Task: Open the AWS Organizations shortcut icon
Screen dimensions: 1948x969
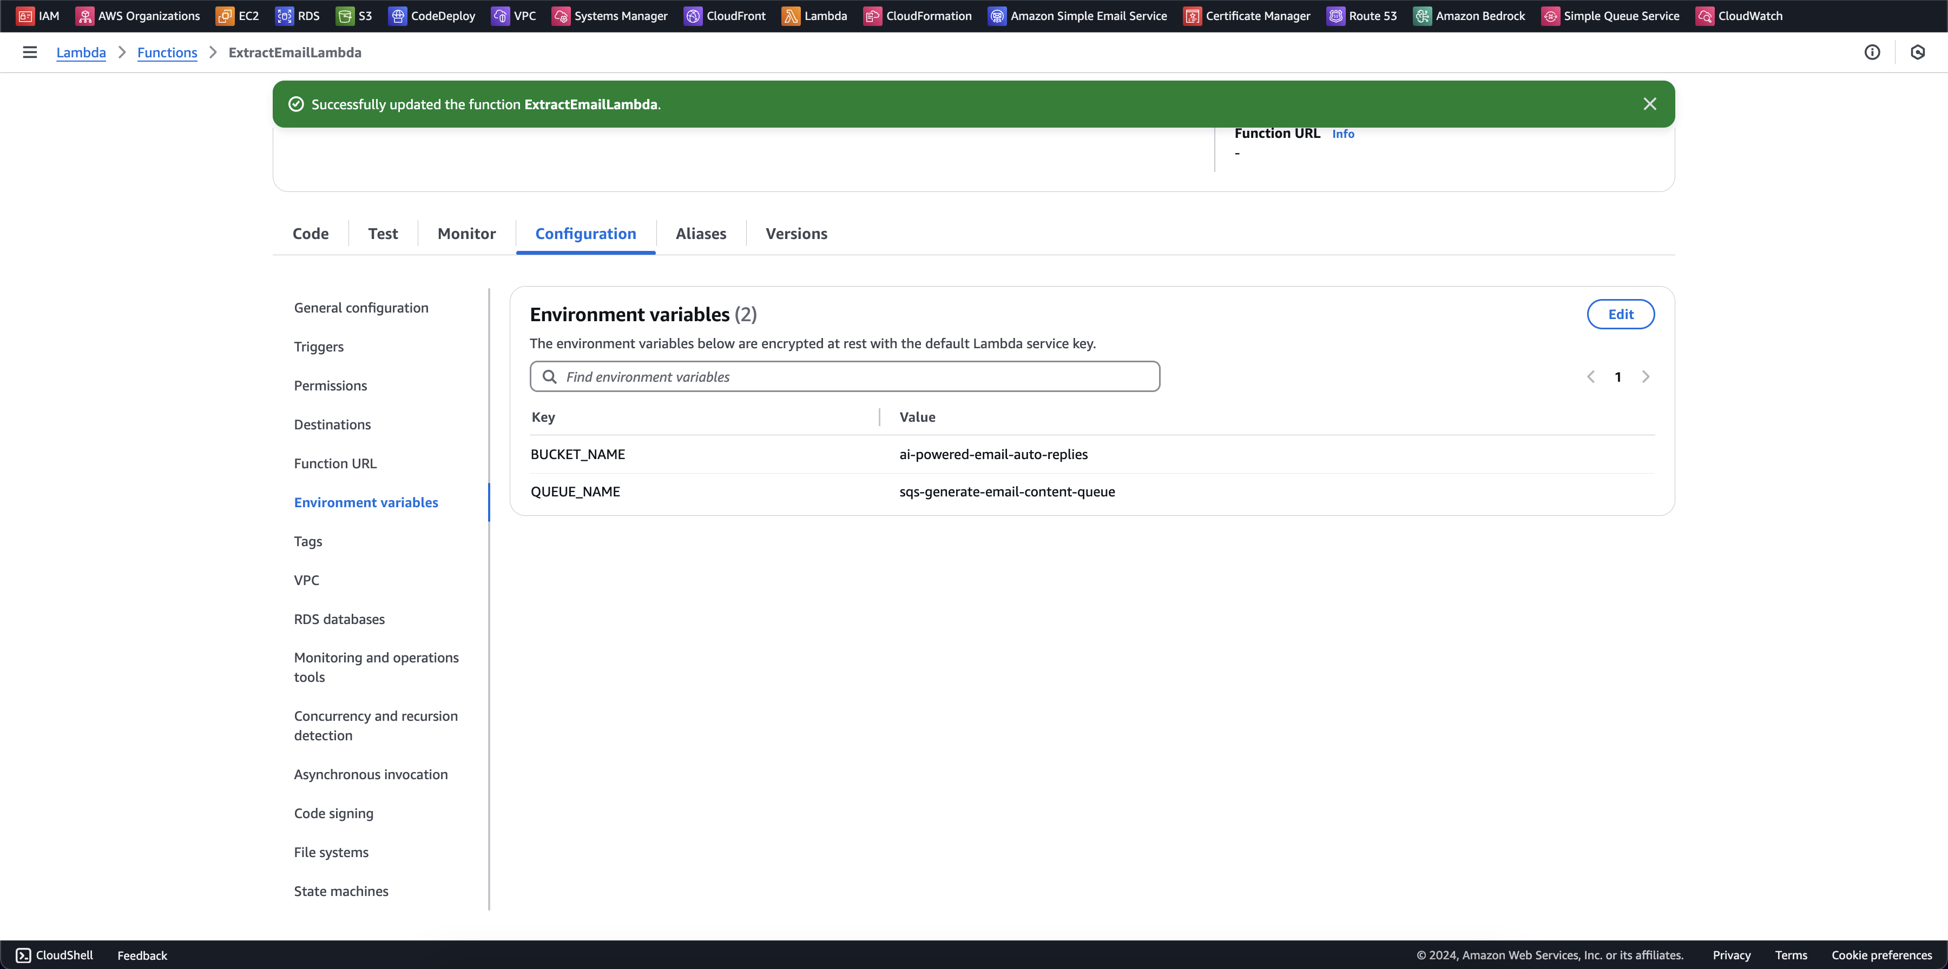Action: [85, 16]
